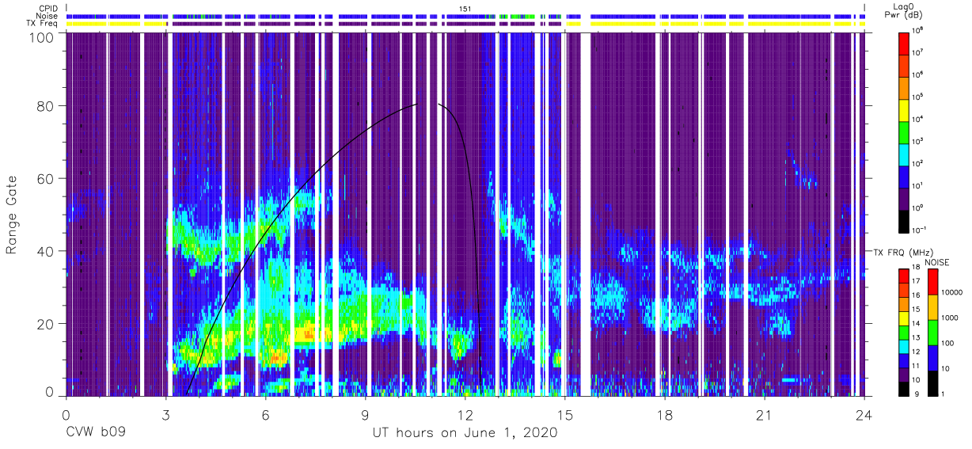
Task: Click the '15' tick label on the time axis
Action: [565, 415]
